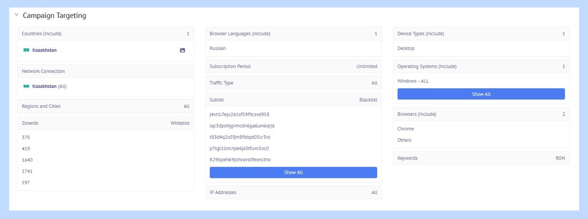Show all Operating Systems
The image size is (588, 219).
pyautogui.click(x=481, y=94)
